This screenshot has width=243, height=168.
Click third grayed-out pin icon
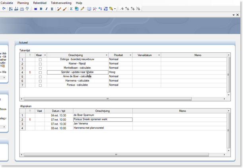click(x=133, y=9)
